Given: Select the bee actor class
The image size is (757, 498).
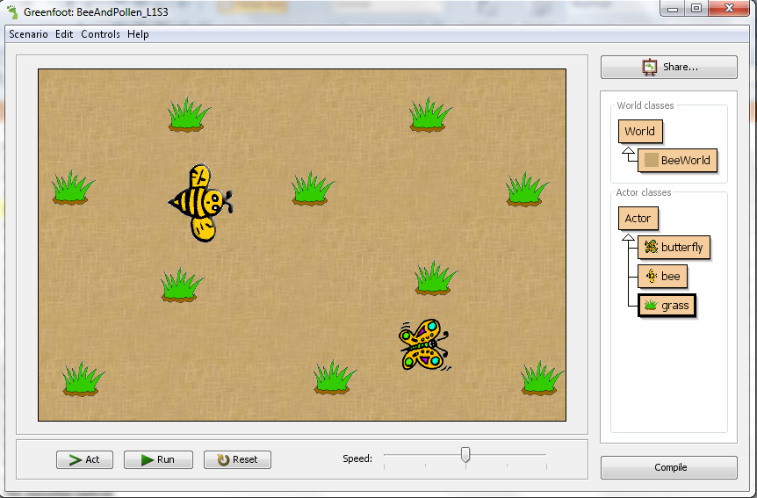Looking at the screenshot, I should click(x=662, y=277).
